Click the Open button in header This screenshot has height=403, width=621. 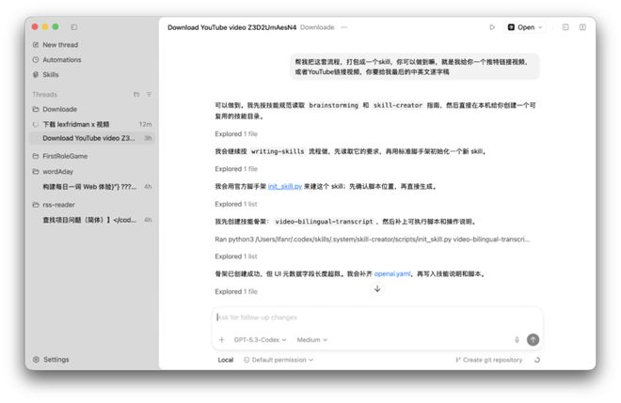click(525, 27)
